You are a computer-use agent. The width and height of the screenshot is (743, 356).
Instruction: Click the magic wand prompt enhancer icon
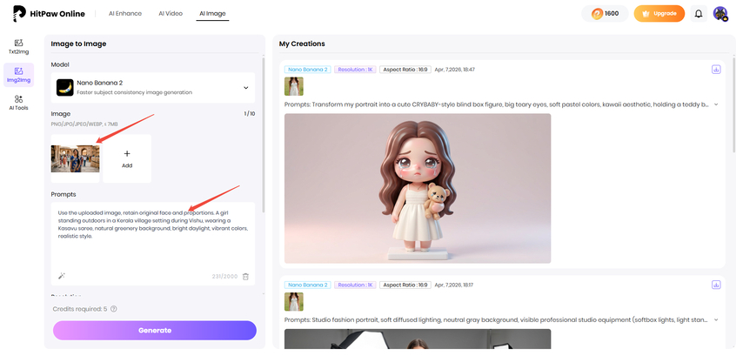click(x=62, y=276)
